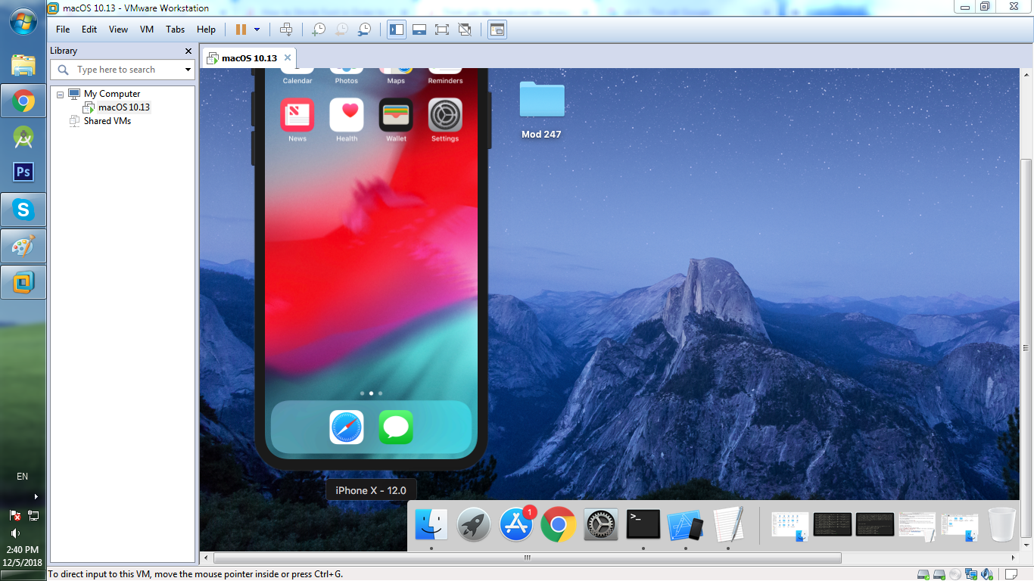Viewport: 1034px width, 581px height.
Task: Open the Trash in the macOS Dock
Action: click(1001, 524)
